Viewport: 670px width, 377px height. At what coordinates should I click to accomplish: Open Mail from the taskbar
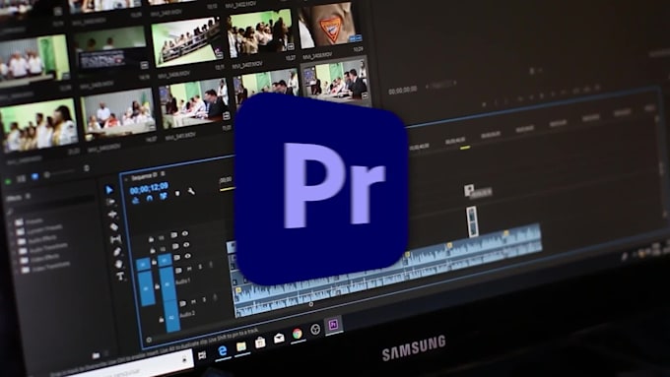click(279, 339)
